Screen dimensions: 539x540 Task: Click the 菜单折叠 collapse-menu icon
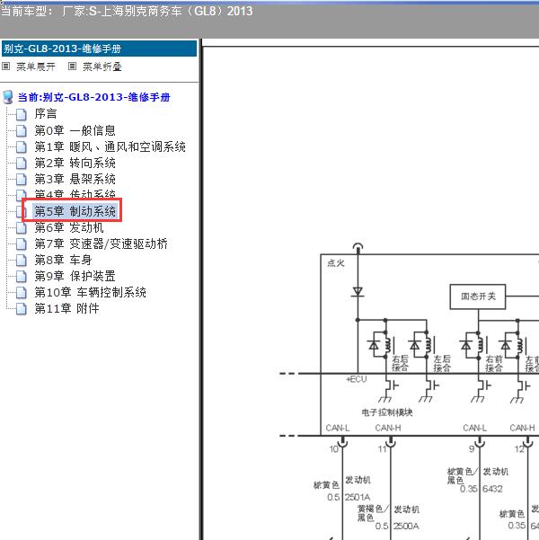72,66
